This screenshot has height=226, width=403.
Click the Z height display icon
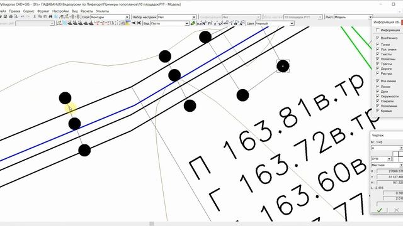tap(215, 24)
